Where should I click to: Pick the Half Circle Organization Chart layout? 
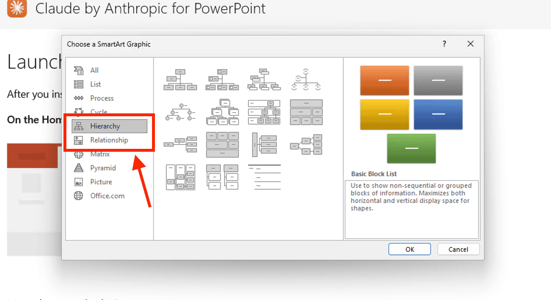[x=306, y=80]
